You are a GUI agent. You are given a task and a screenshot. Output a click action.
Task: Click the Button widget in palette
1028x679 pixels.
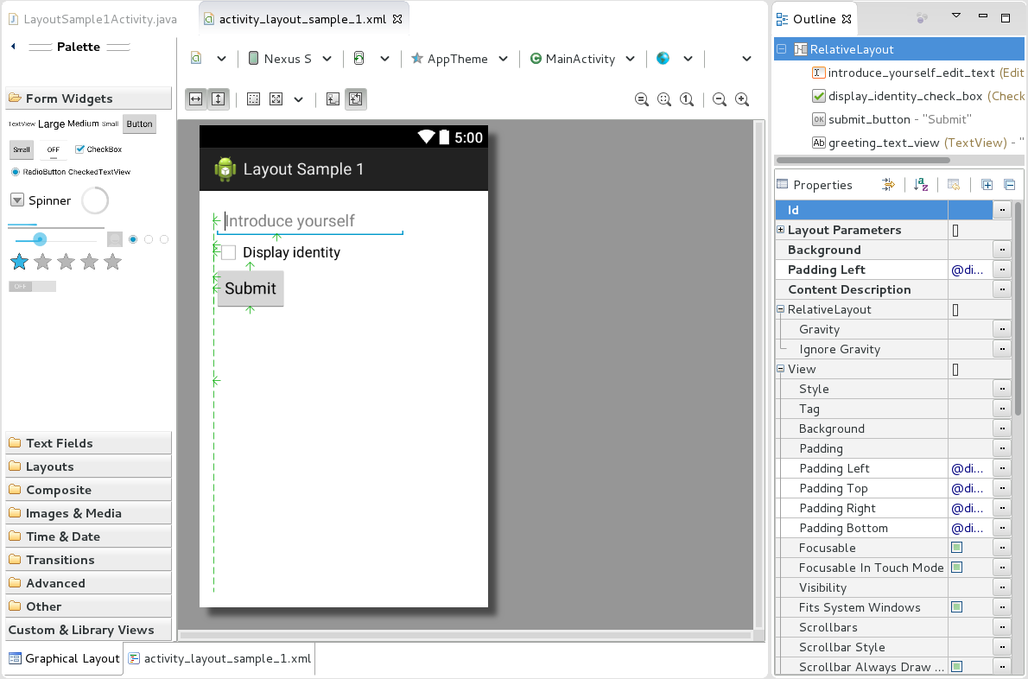coord(139,124)
